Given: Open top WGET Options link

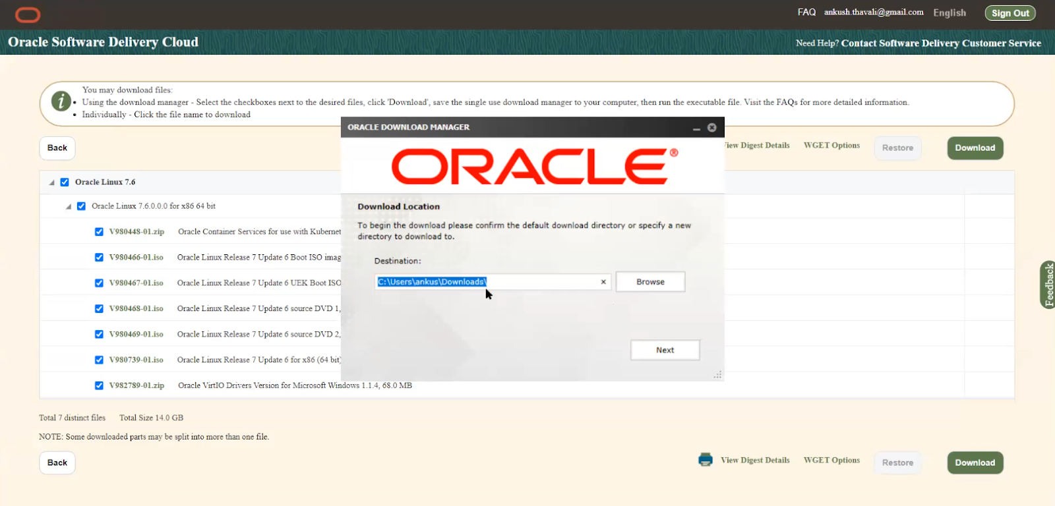Looking at the screenshot, I should (x=831, y=146).
